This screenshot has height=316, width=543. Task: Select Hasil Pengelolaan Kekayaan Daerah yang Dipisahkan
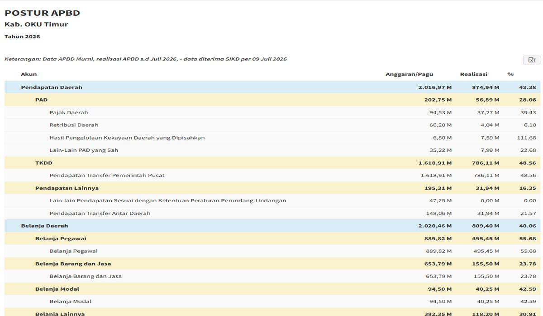point(272,138)
